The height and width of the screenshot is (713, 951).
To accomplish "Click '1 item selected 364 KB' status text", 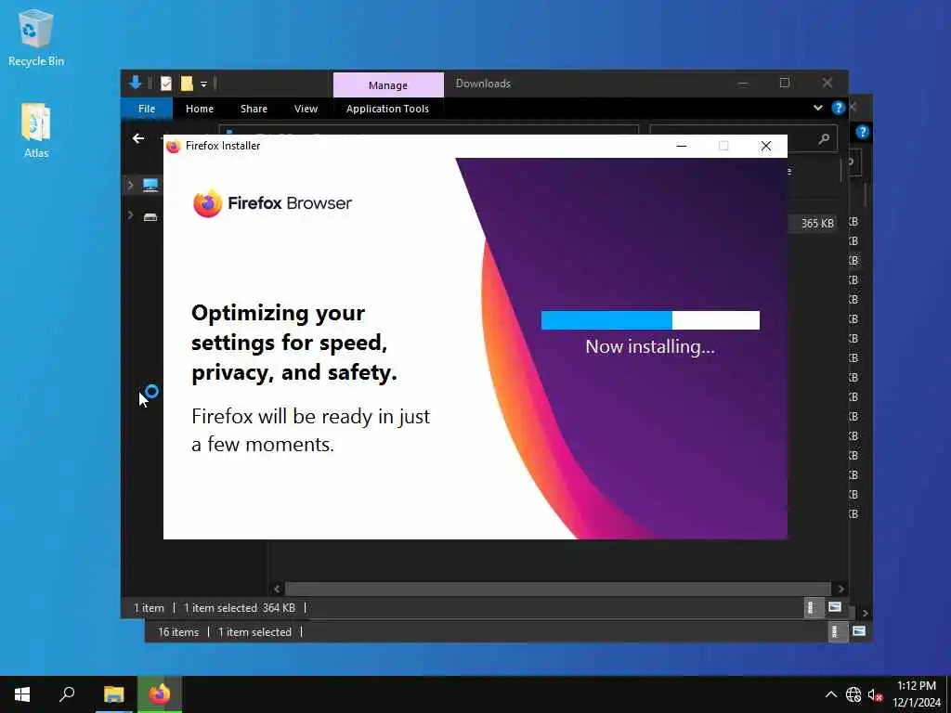I will 240,608.
